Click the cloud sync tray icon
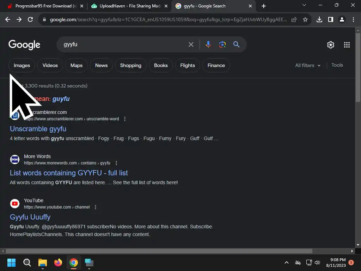This screenshot has width=361, height=271. [298, 263]
